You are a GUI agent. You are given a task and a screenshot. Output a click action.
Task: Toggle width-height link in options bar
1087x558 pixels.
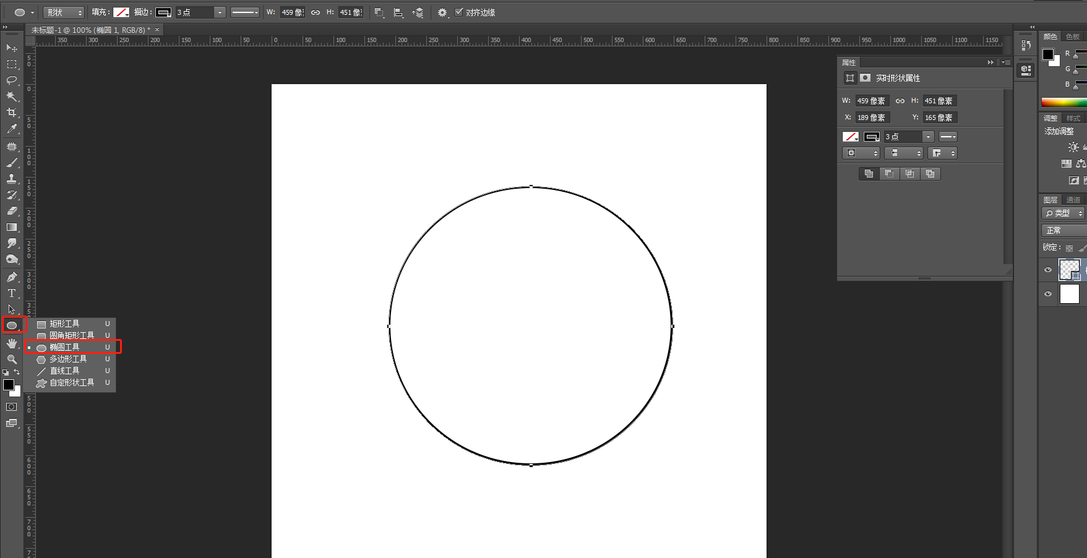click(x=316, y=12)
